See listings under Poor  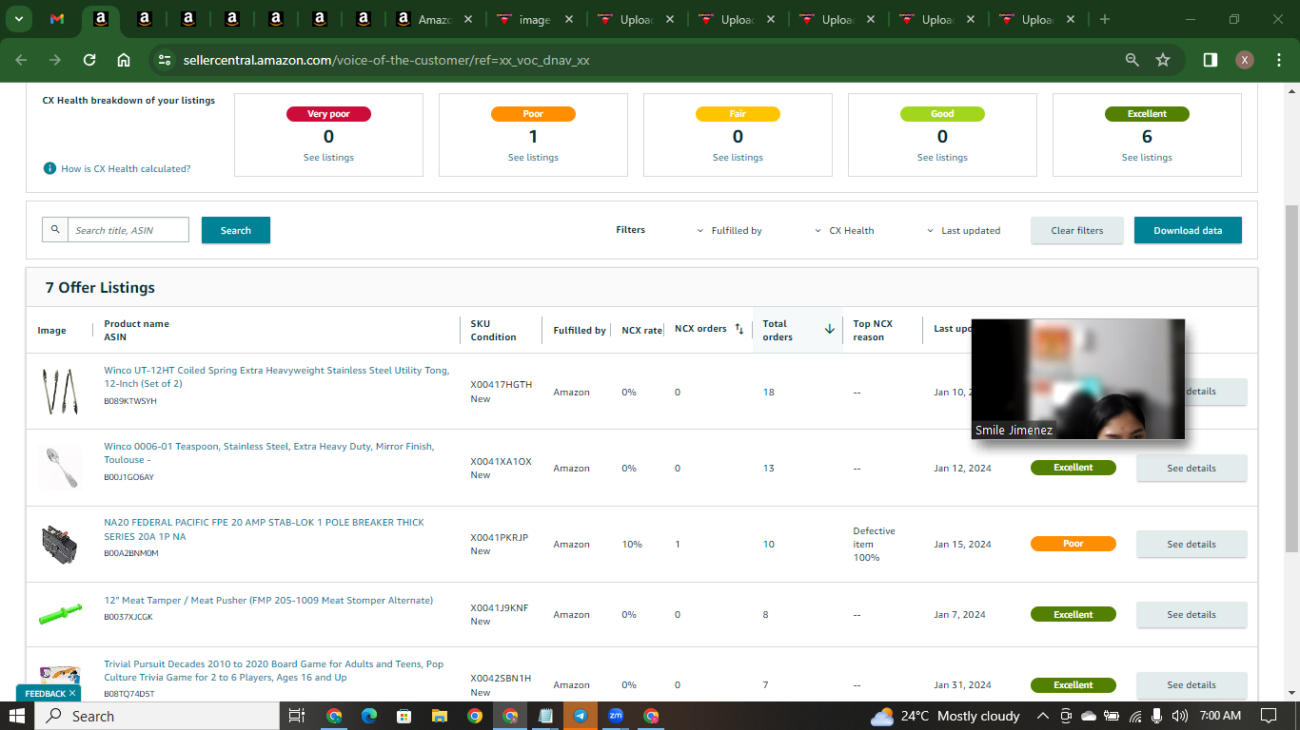pos(533,158)
